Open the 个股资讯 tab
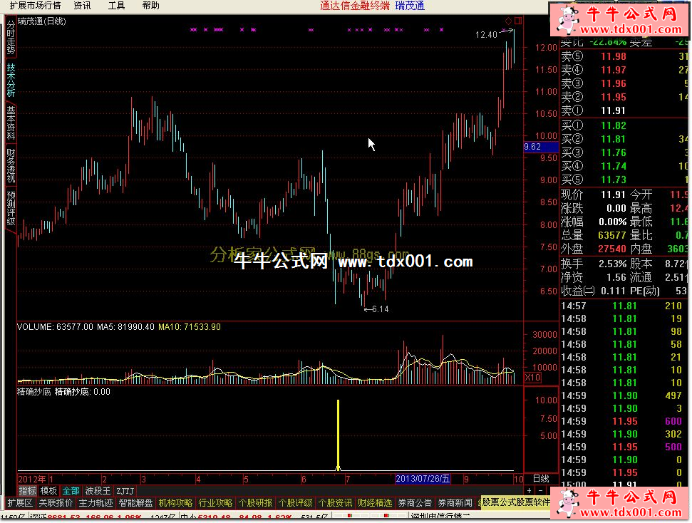Viewport: 692px width, 523px height. click(335, 503)
